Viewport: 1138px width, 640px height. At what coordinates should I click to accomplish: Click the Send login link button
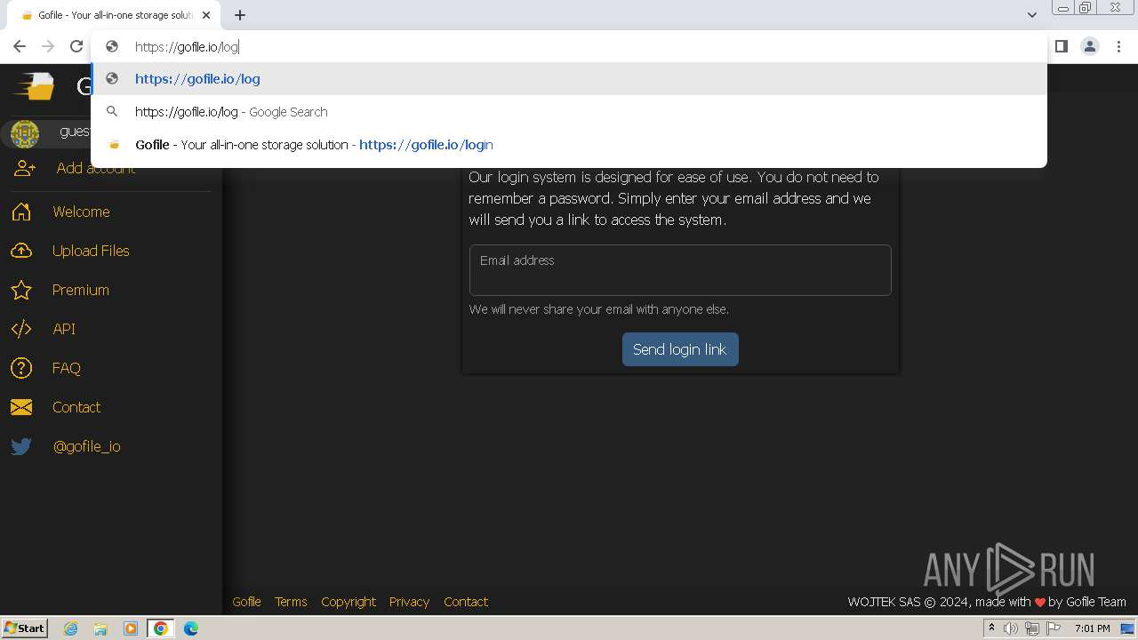(x=680, y=349)
